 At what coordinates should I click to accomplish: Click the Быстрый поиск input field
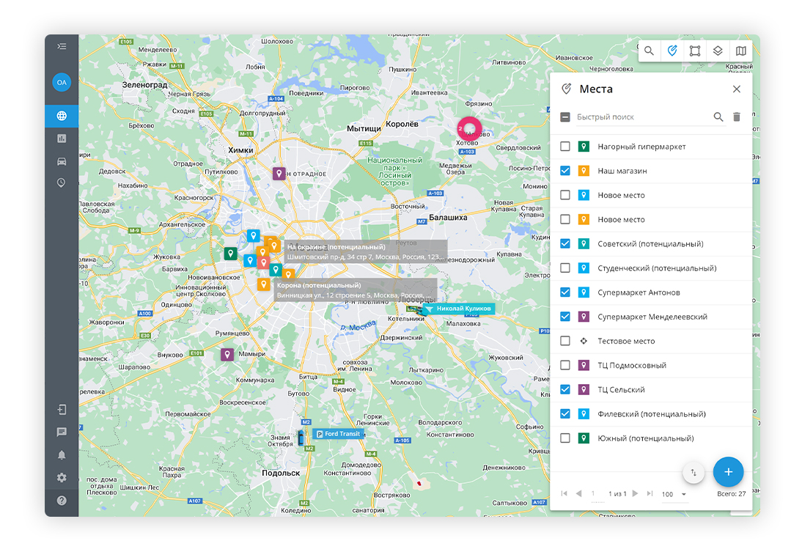click(642, 117)
